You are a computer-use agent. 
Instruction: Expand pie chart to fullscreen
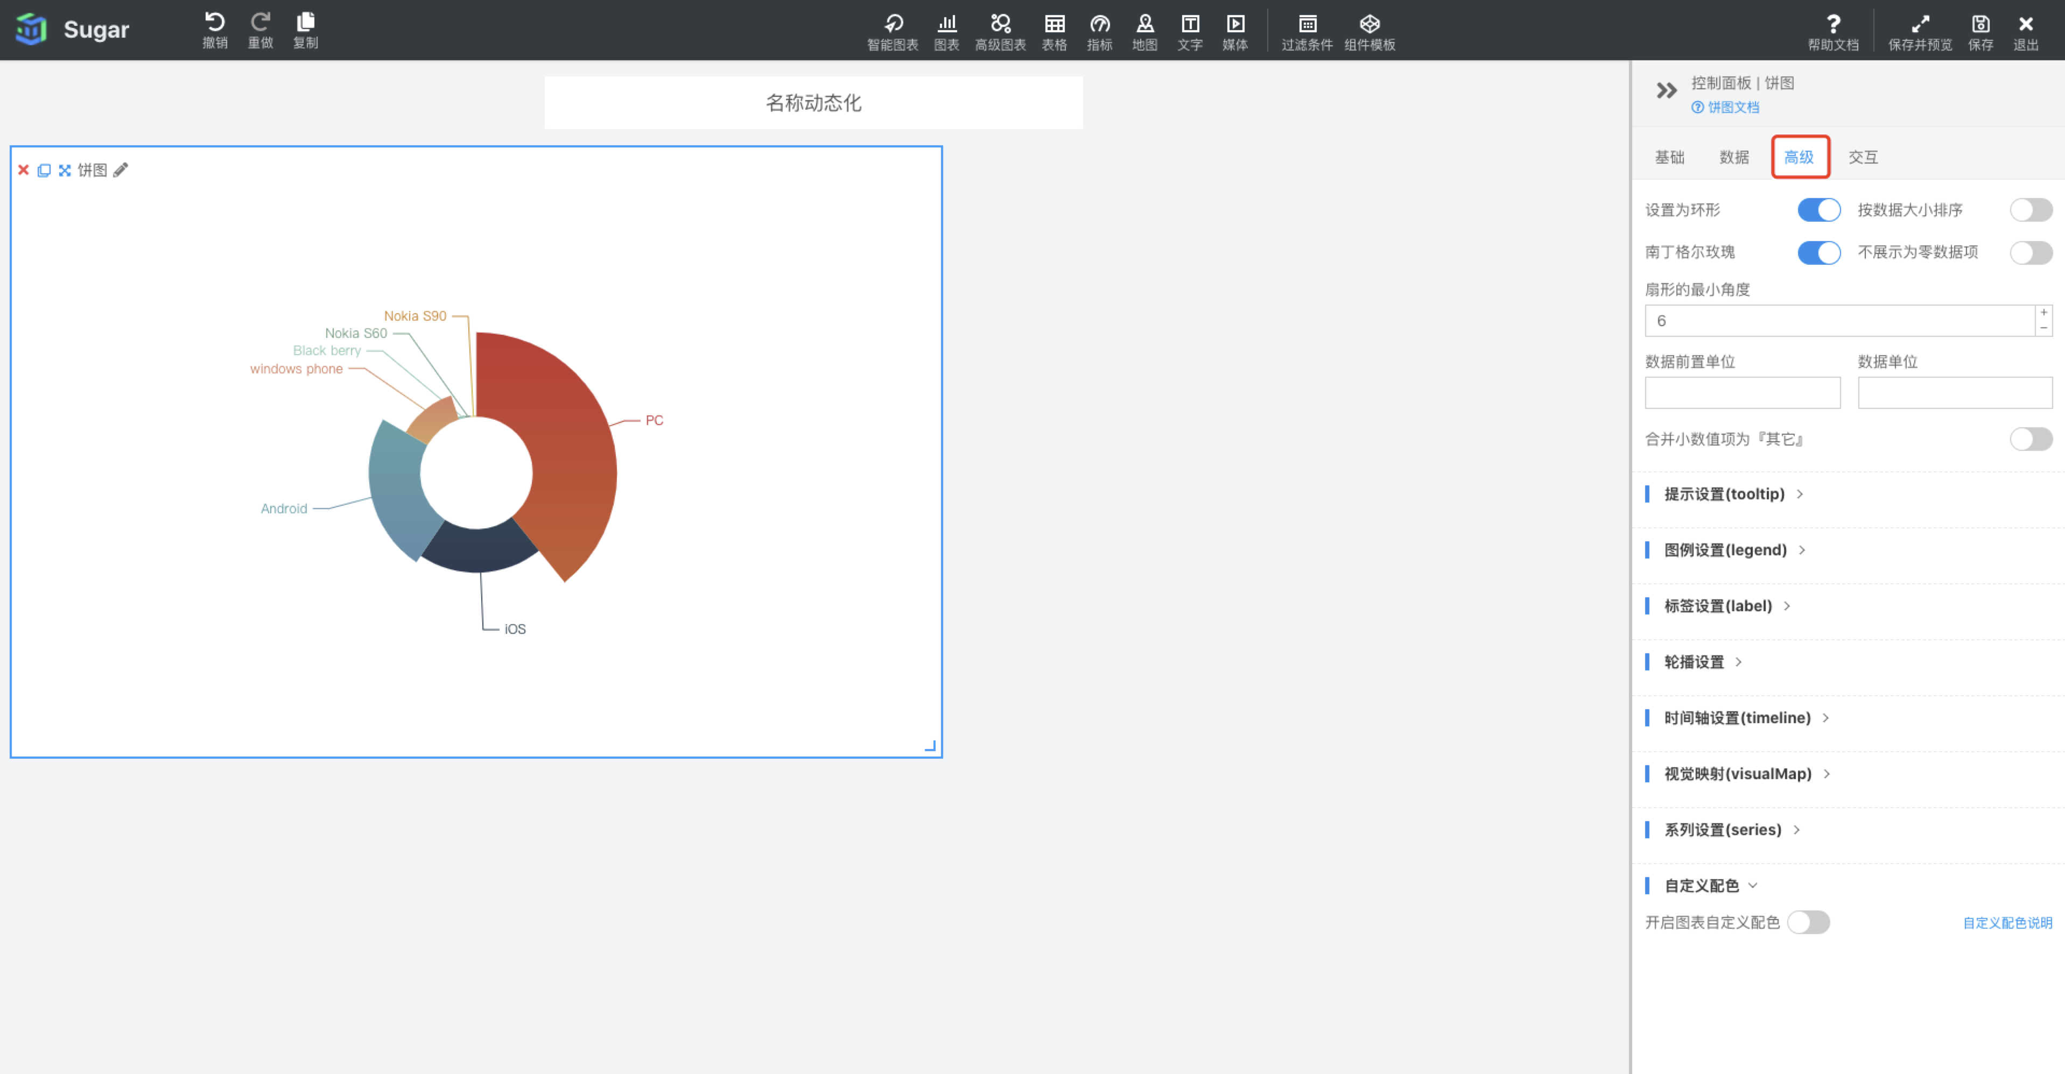(x=65, y=170)
